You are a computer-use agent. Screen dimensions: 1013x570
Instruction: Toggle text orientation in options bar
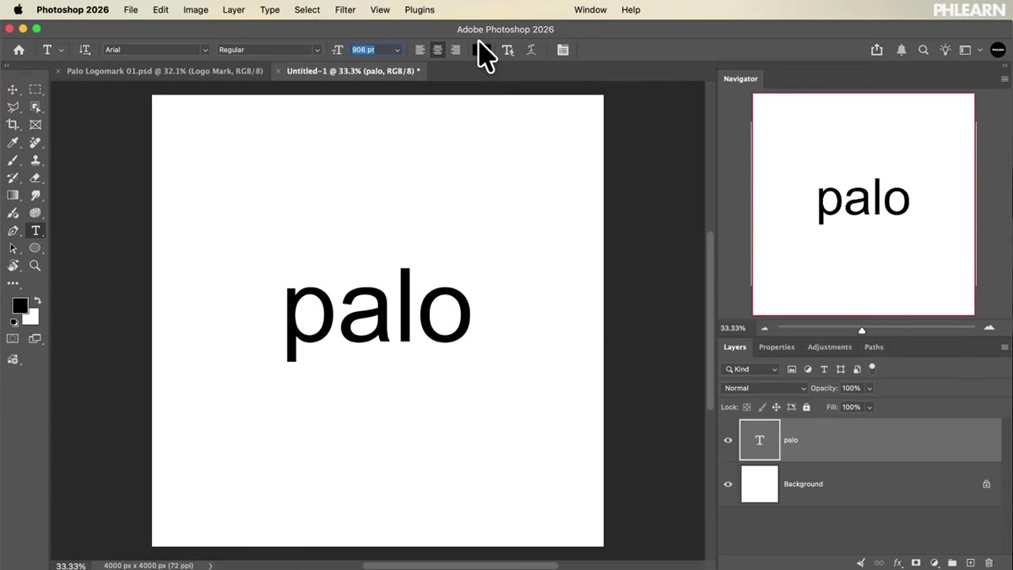84,50
